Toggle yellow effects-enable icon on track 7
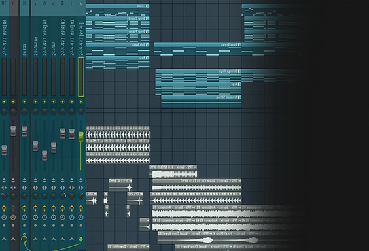 click(35, 208)
